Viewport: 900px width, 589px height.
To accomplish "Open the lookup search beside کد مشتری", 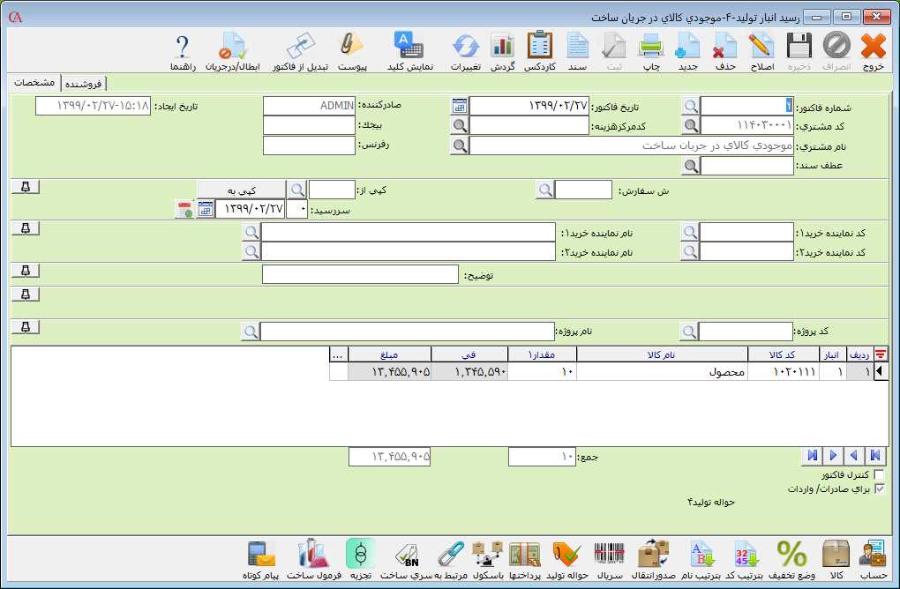I will pyautogui.click(x=690, y=125).
